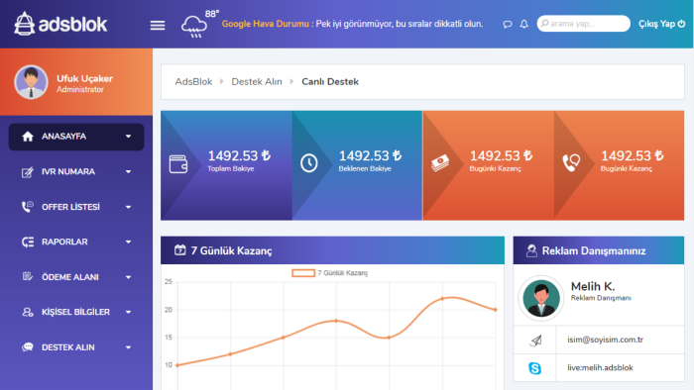Screen dimensions: 694x390
Task: Expand the ÖDEME ALANI dropdown arrow
Action: [x=128, y=277]
